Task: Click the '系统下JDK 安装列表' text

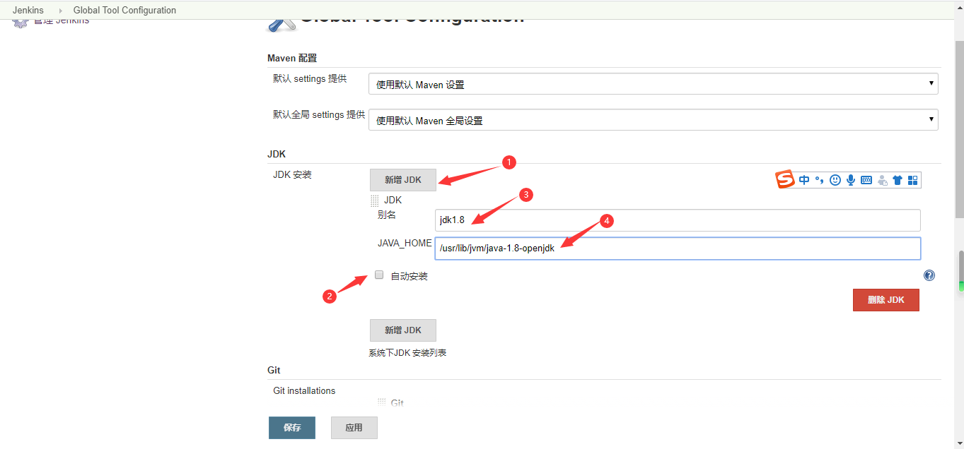Action: coord(407,353)
